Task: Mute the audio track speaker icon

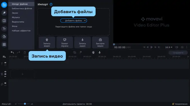Action: 5,83
